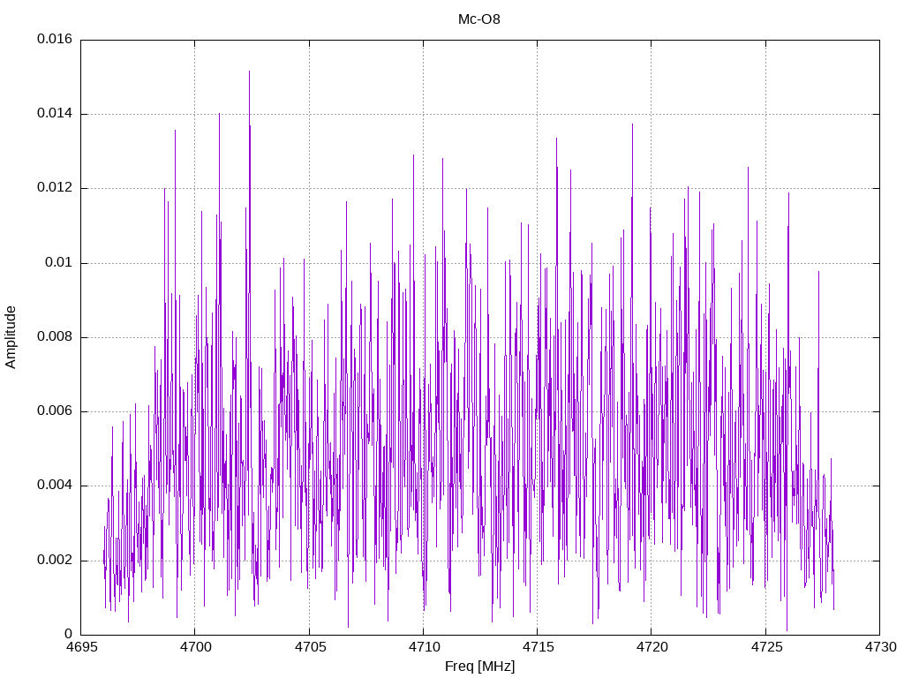Click the tallest spectrum peak near 4702
Image resolution: width=904 pixels, height=678 pixels.
pyautogui.click(x=249, y=72)
